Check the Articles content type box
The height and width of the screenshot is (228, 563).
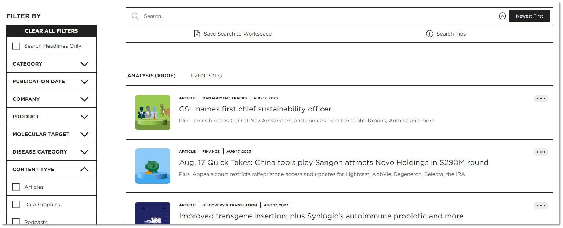tap(16, 187)
